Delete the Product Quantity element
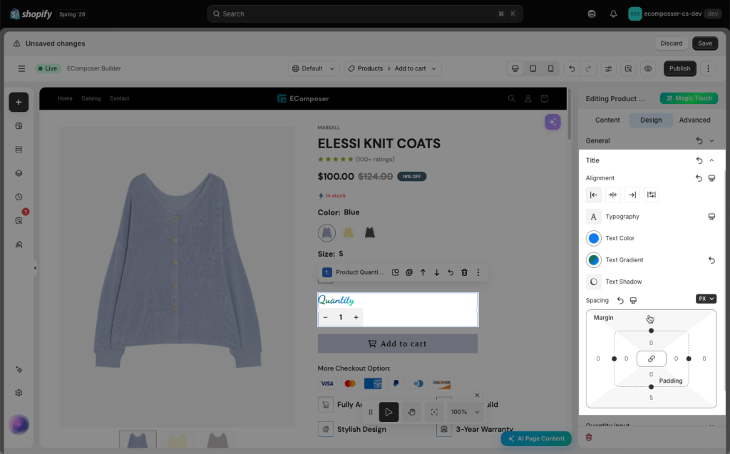730x454 pixels. pyautogui.click(x=464, y=272)
